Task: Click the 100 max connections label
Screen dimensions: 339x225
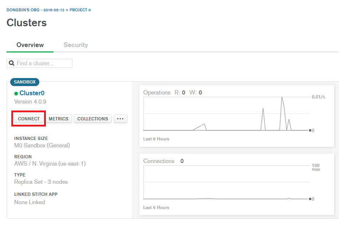Action: pyautogui.click(x=316, y=167)
